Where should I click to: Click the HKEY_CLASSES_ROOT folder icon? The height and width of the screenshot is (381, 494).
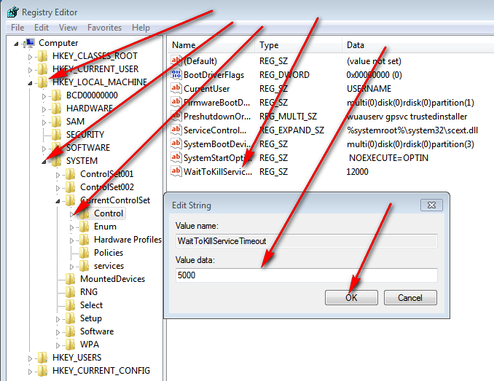pyautogui.click(x=42, y=56)
